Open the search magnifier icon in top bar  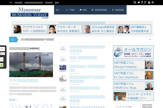tap(135, 2)
